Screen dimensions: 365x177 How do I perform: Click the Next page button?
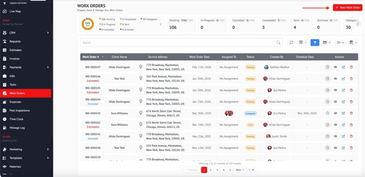pyautogui.click(x=240, y=170)
